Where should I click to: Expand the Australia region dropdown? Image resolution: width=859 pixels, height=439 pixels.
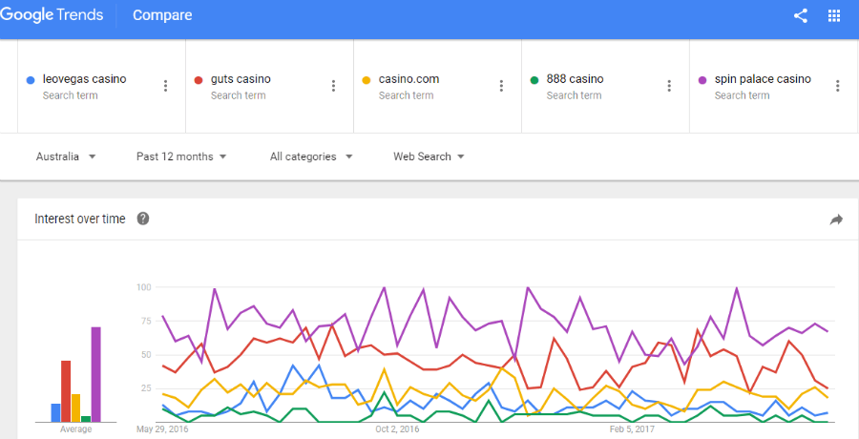pos(66,157)
